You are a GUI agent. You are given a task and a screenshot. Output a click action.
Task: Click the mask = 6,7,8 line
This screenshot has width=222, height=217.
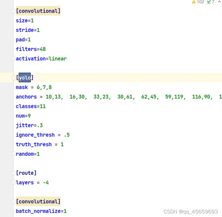(34, 87)
